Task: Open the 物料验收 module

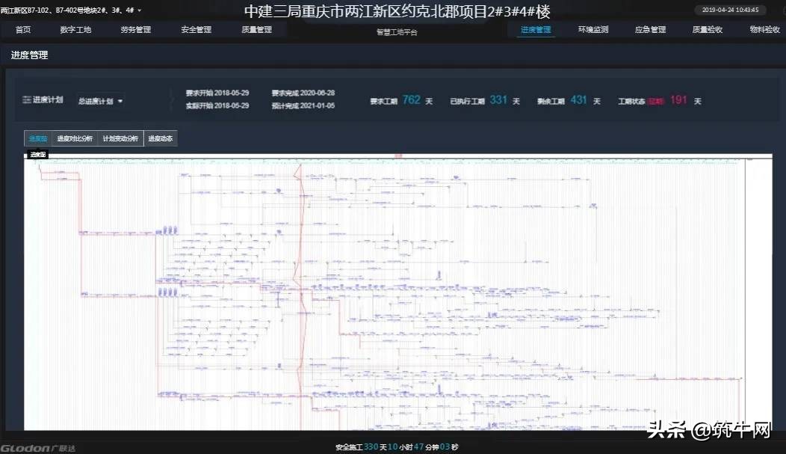Action: tap(763, 29)
